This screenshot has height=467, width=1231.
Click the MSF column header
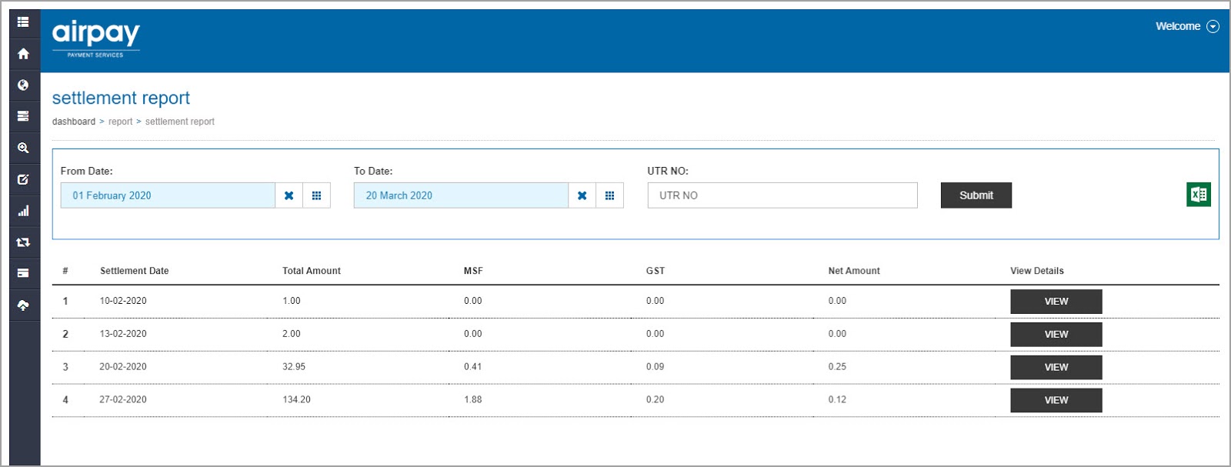473,271
